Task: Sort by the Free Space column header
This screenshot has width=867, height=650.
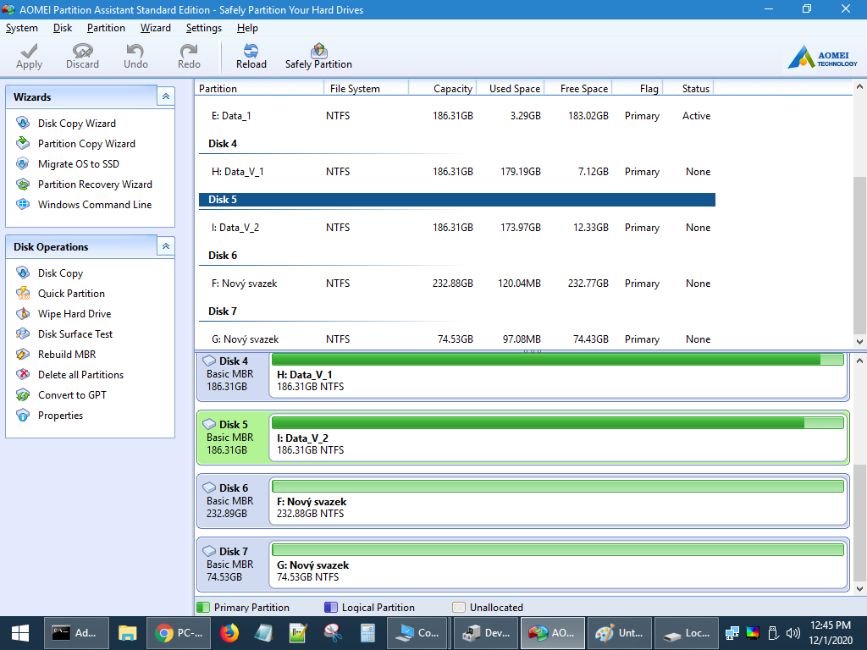Action: point(583,89)
